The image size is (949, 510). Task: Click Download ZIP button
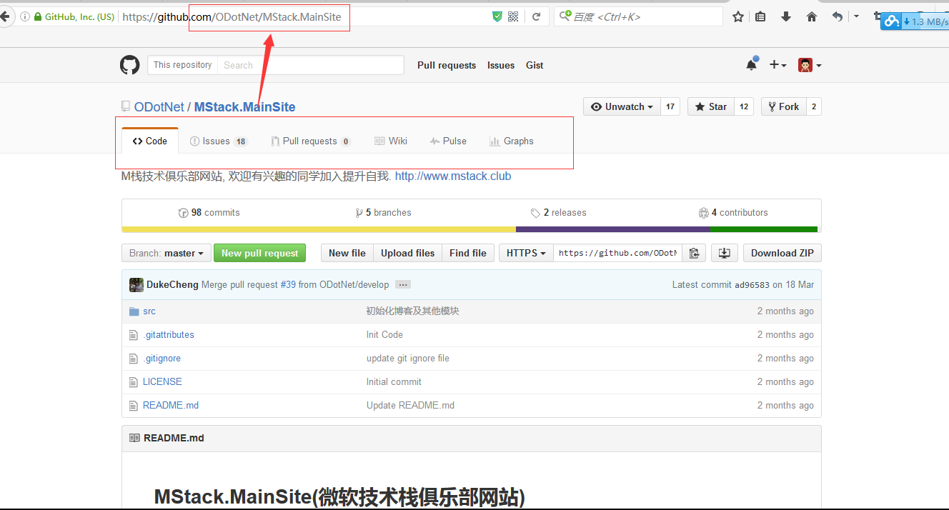point(782,253)
